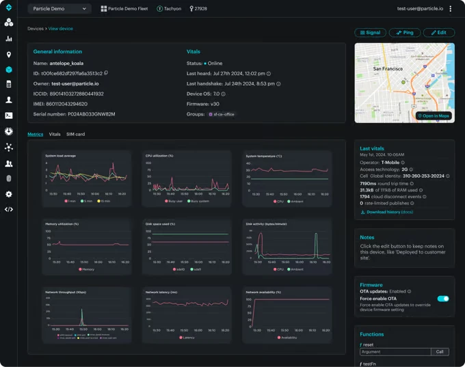The image size is (465, 367).
Task: Open the three-dot user menu
Action: point(450,9)
